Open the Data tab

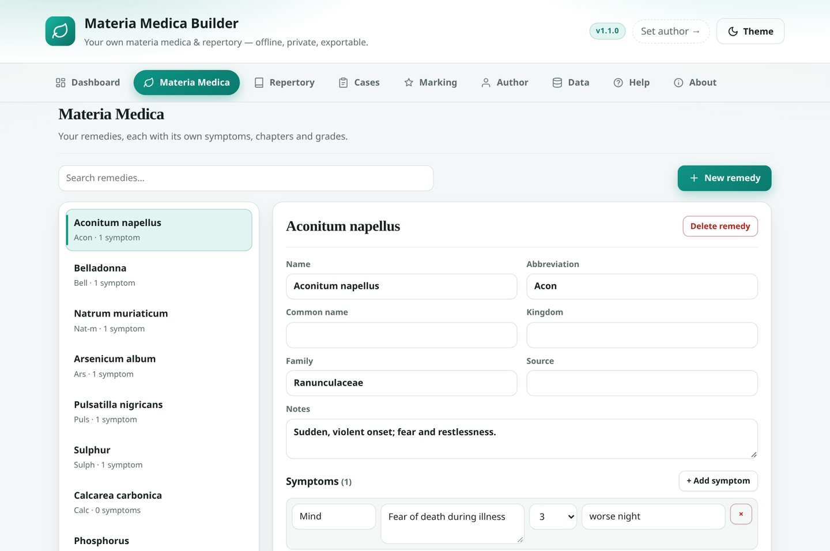tap(571, 83)
